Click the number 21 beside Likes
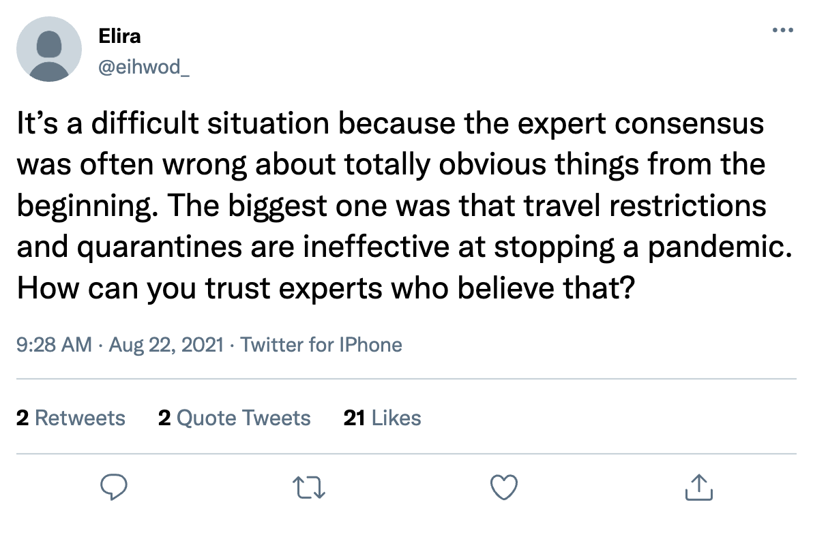813x537 pixels. coord(354,418)
